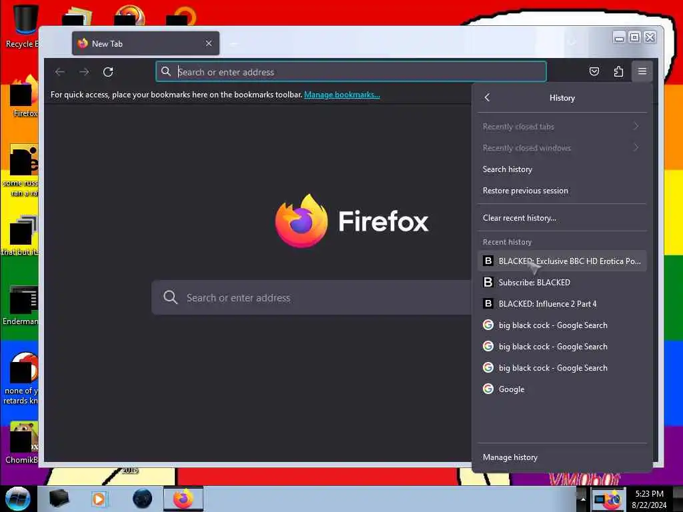Go back with the toolbar back arrow
The width and height of the screenshot is (683, 512).
(x=60, y=72)
